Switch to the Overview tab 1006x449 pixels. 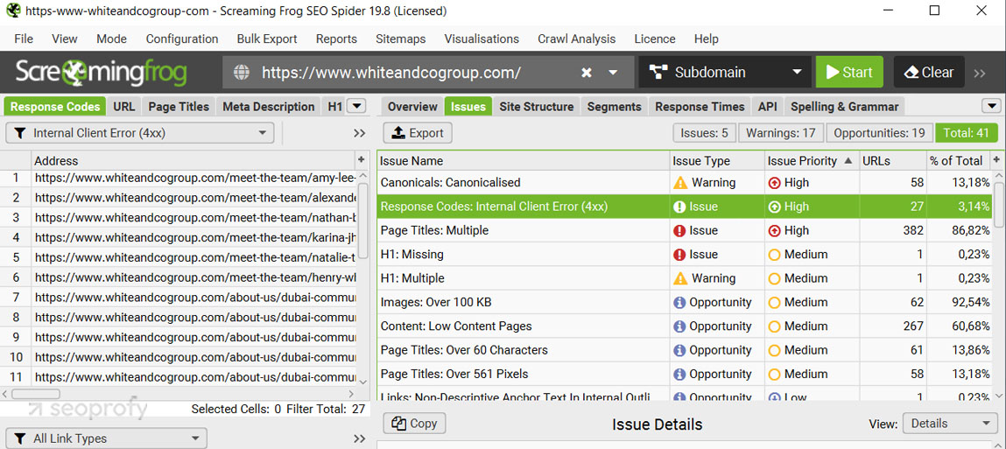click(412, 107)
